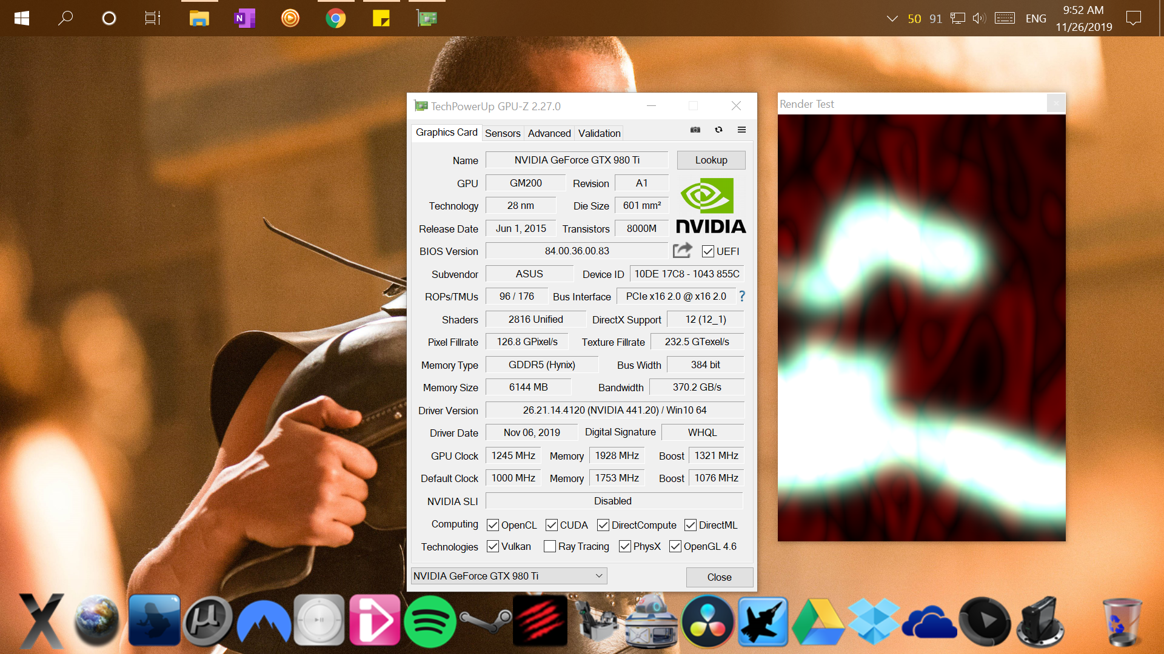Open the black play button dock icon
1164x654 pixels.
click(x=985, y=621)
